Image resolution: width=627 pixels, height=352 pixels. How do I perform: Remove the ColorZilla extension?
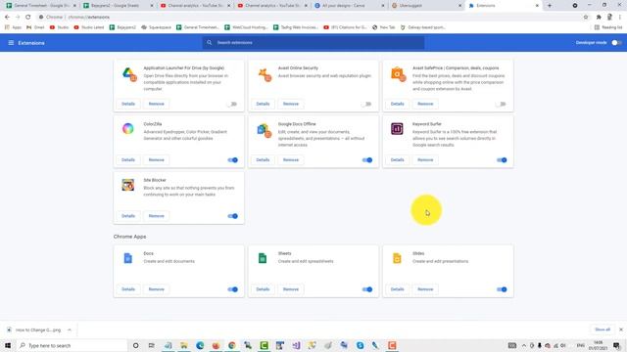point(157,160)
